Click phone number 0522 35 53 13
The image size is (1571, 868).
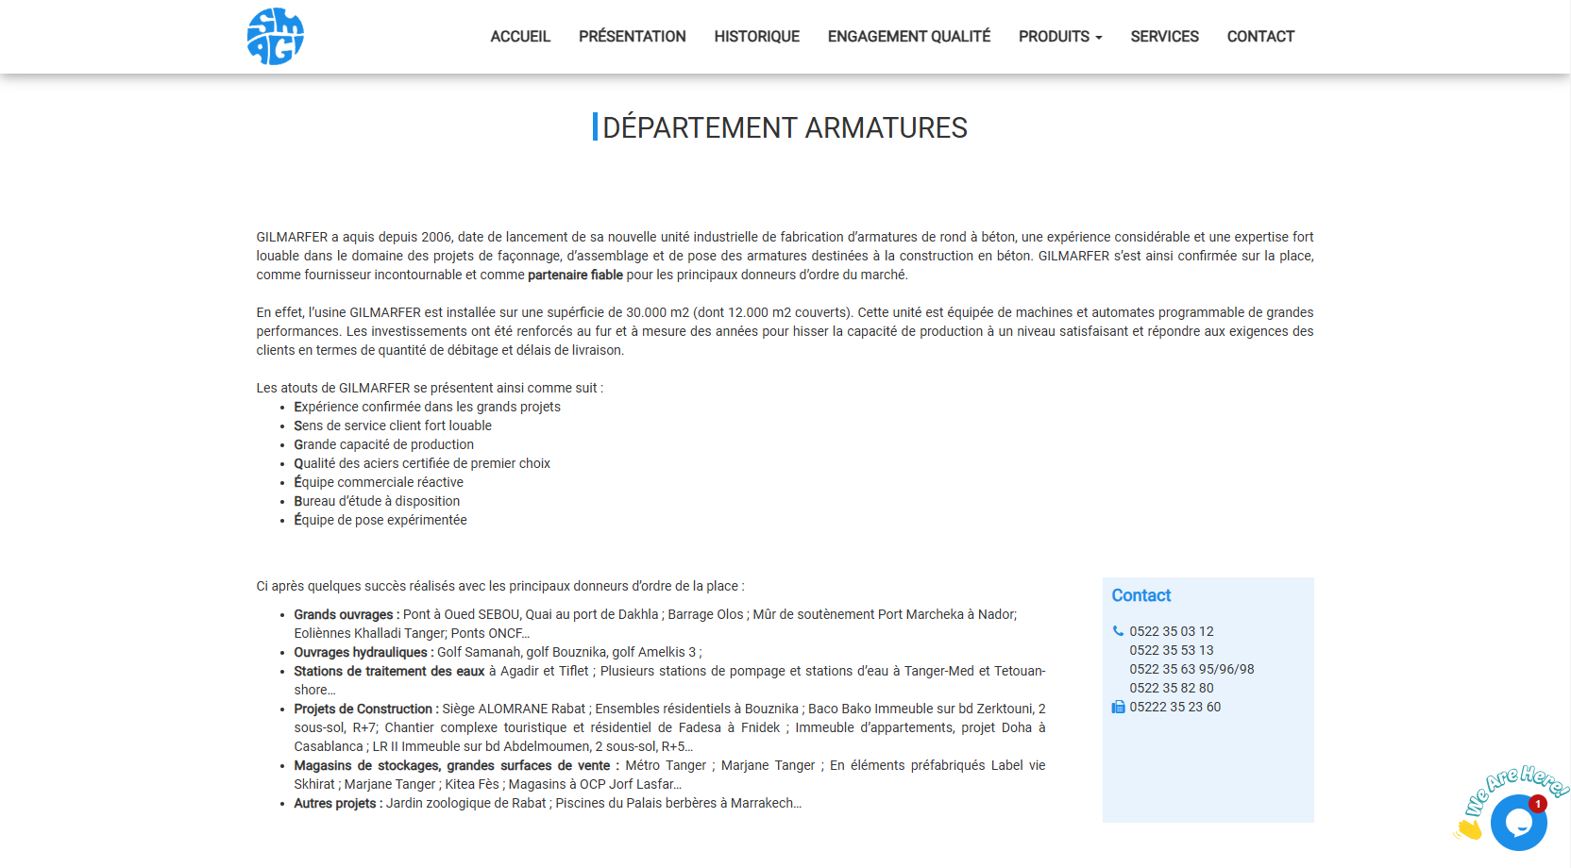1171,650
